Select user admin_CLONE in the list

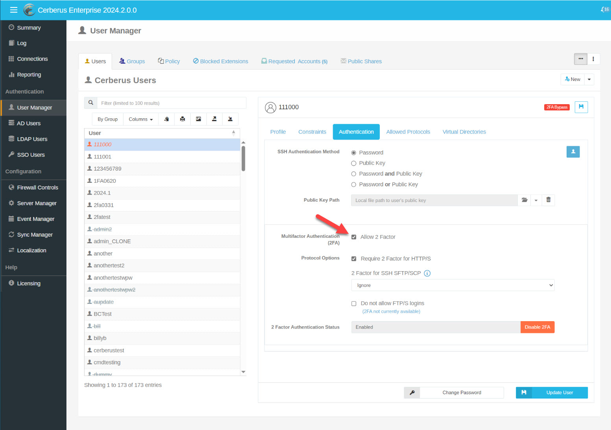(162, 241)
